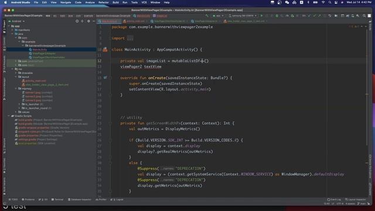The width and height of the screenshot is (375, 211).
Task: Select activity_main.xml in layout folder
Action: click(x=36, y=81)
